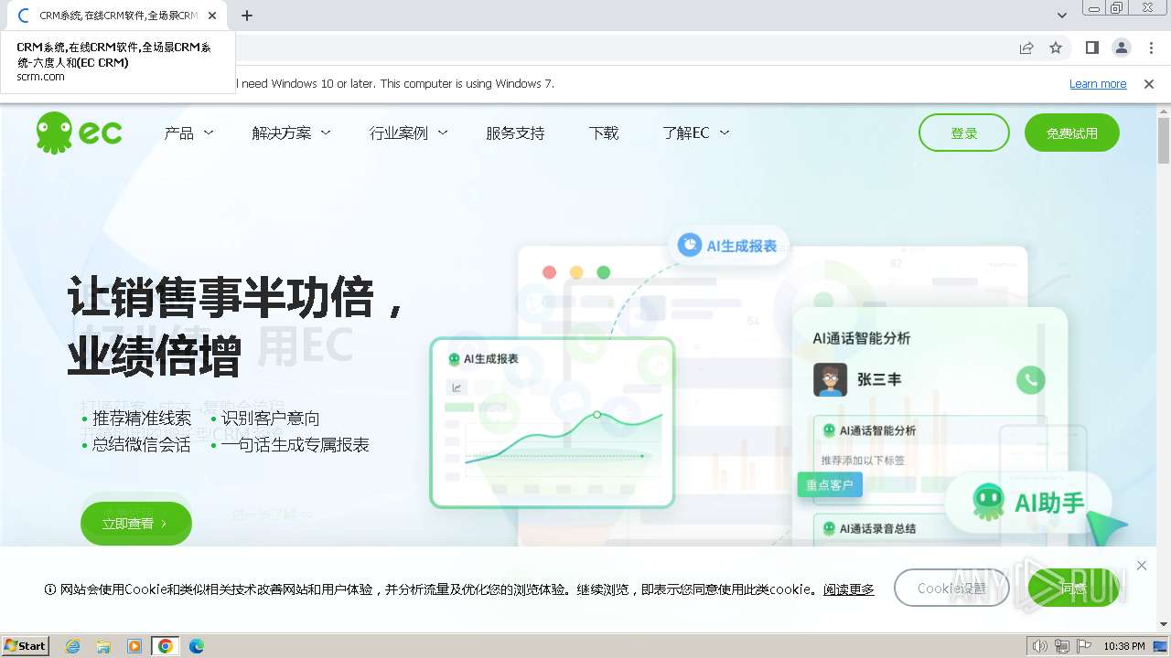Click the AI通话录音总结 row
The image size is (1171, 658).
coord(930,528)
